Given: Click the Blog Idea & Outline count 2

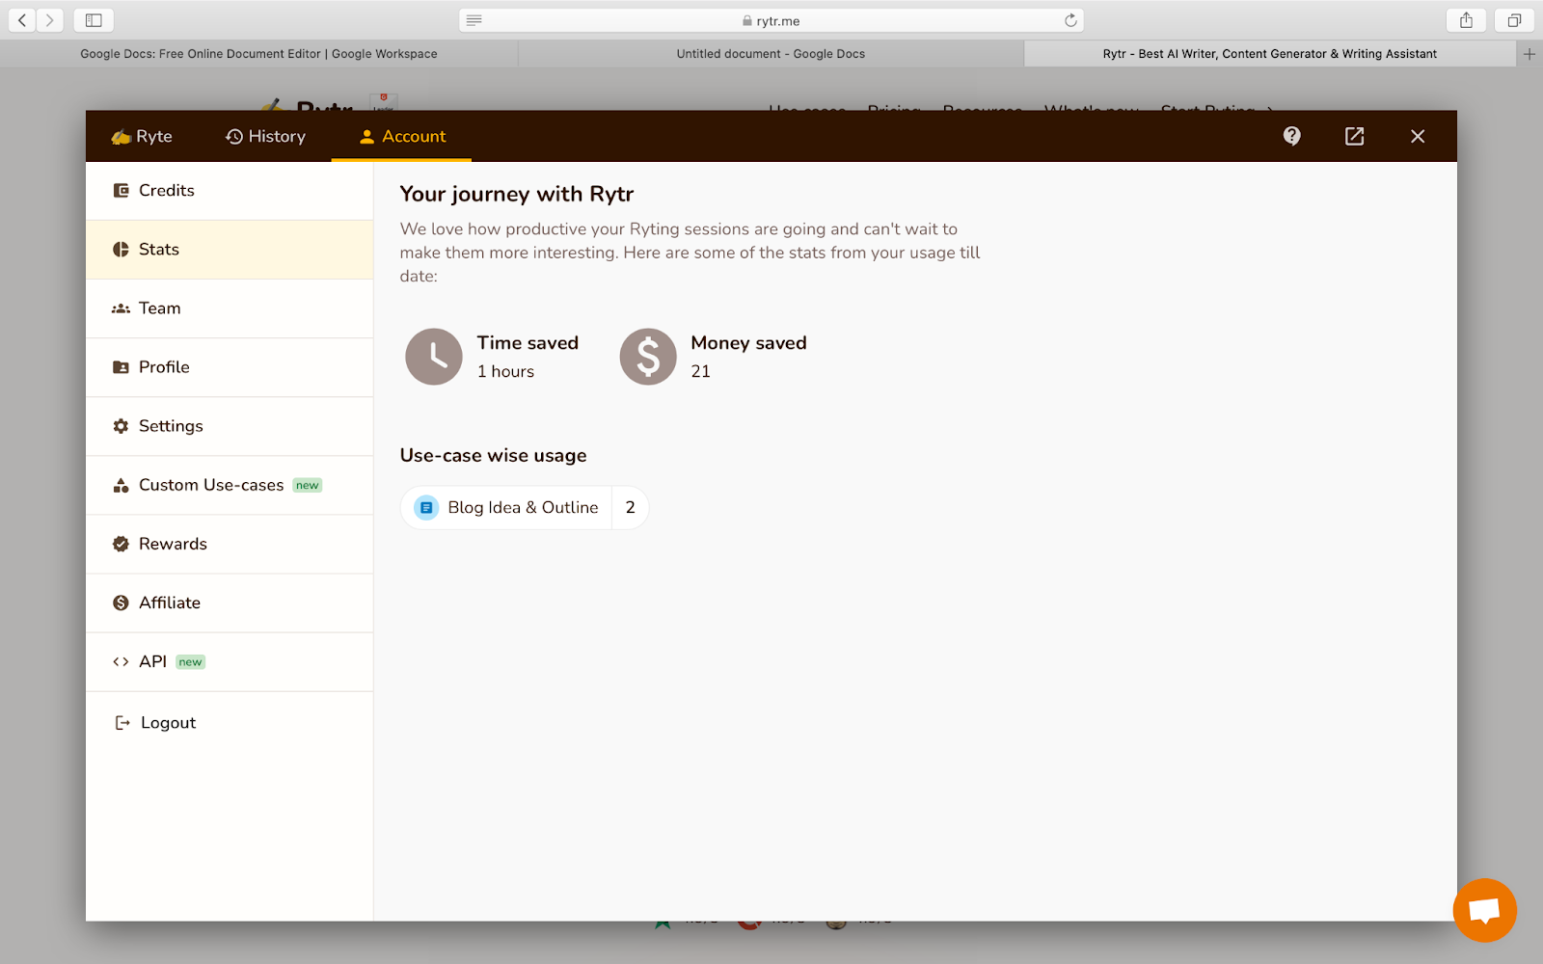Looking at the screenshot, I should click(x=631, y=507).
